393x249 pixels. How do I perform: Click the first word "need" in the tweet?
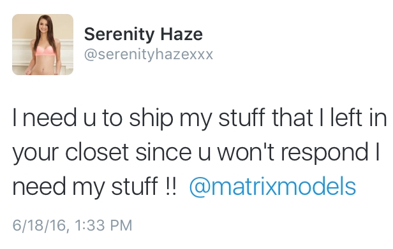[50, 118]
